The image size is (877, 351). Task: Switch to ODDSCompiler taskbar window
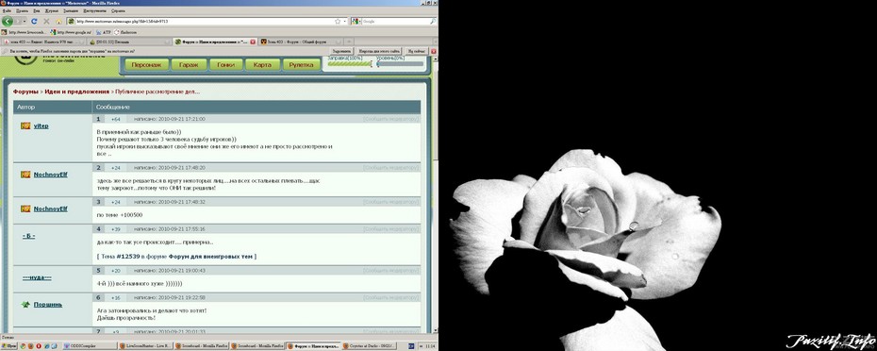tap(90, 346)
